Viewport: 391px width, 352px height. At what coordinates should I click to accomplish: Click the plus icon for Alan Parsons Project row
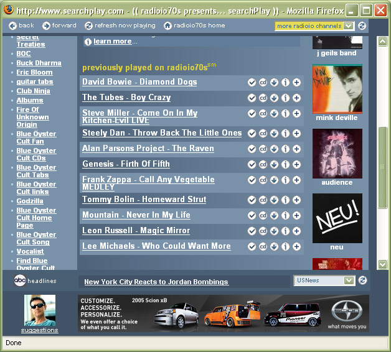point(297,149)
